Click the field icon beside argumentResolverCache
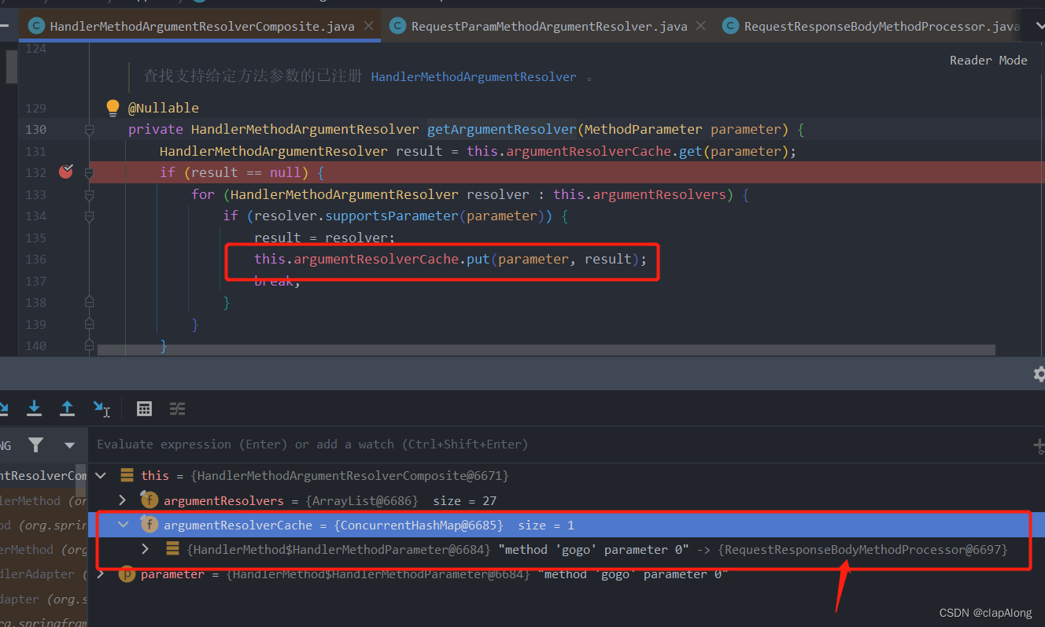 click(148, 524)
